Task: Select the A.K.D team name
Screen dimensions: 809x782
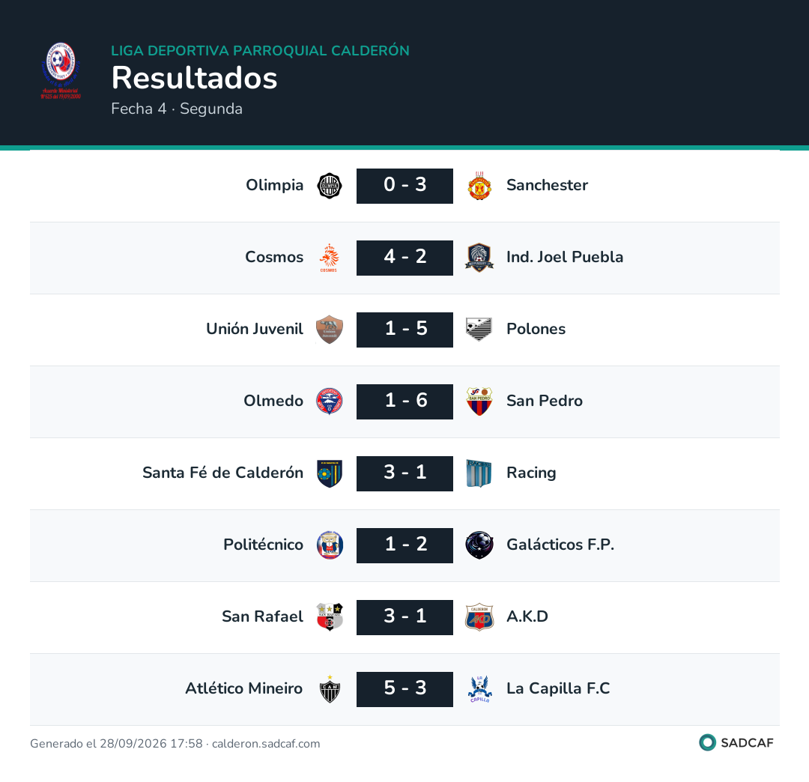Action: pyautogui.click(x=527, y=616)
